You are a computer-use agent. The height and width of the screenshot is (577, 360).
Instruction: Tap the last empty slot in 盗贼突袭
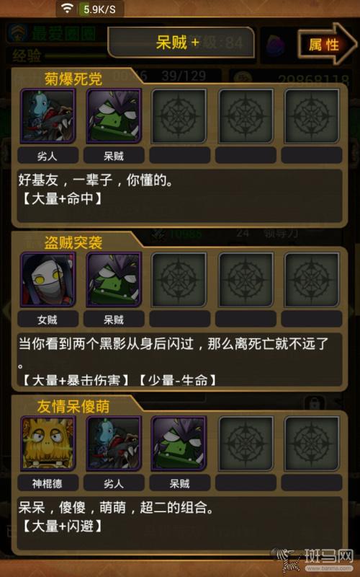tap(312, 280)
